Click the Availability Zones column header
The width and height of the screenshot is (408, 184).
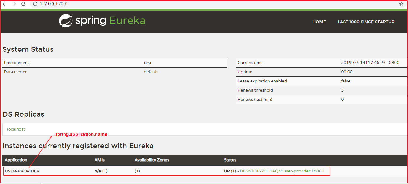(x=152, y=160)
